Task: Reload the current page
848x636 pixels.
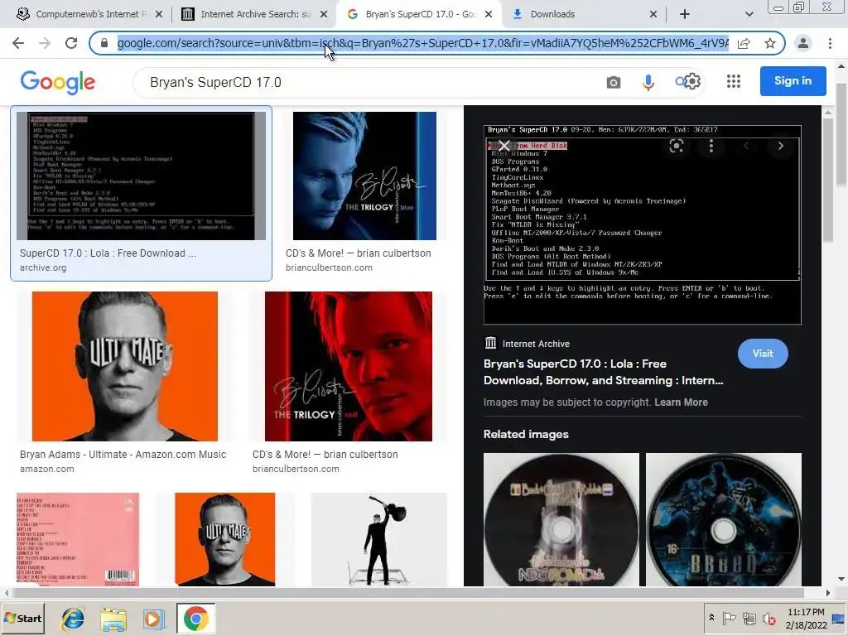Action: (71, 43)
